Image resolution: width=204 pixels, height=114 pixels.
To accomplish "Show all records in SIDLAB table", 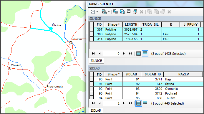I will pyautogui.click(x=138, y=103).
